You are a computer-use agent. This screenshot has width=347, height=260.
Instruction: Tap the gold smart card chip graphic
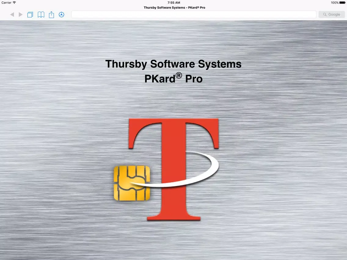tap(132, 183)
